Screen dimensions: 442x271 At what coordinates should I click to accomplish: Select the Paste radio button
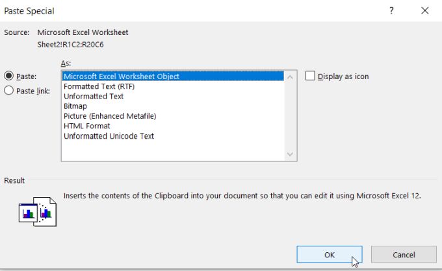[x=8, y=77]
